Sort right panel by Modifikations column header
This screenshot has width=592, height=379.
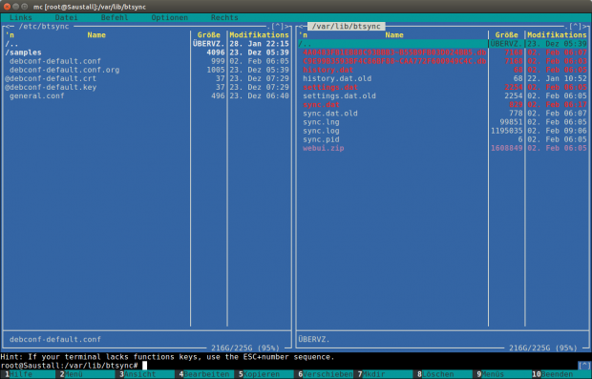tap(557, 35)
